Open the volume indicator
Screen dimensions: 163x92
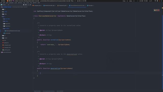[157, 1]
